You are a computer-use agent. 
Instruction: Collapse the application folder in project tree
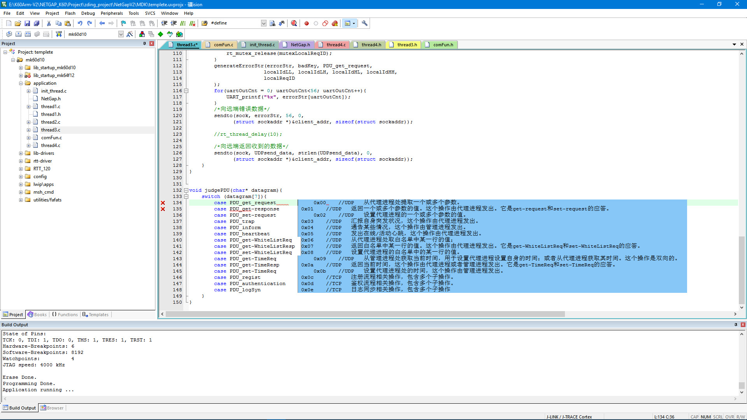21,83
